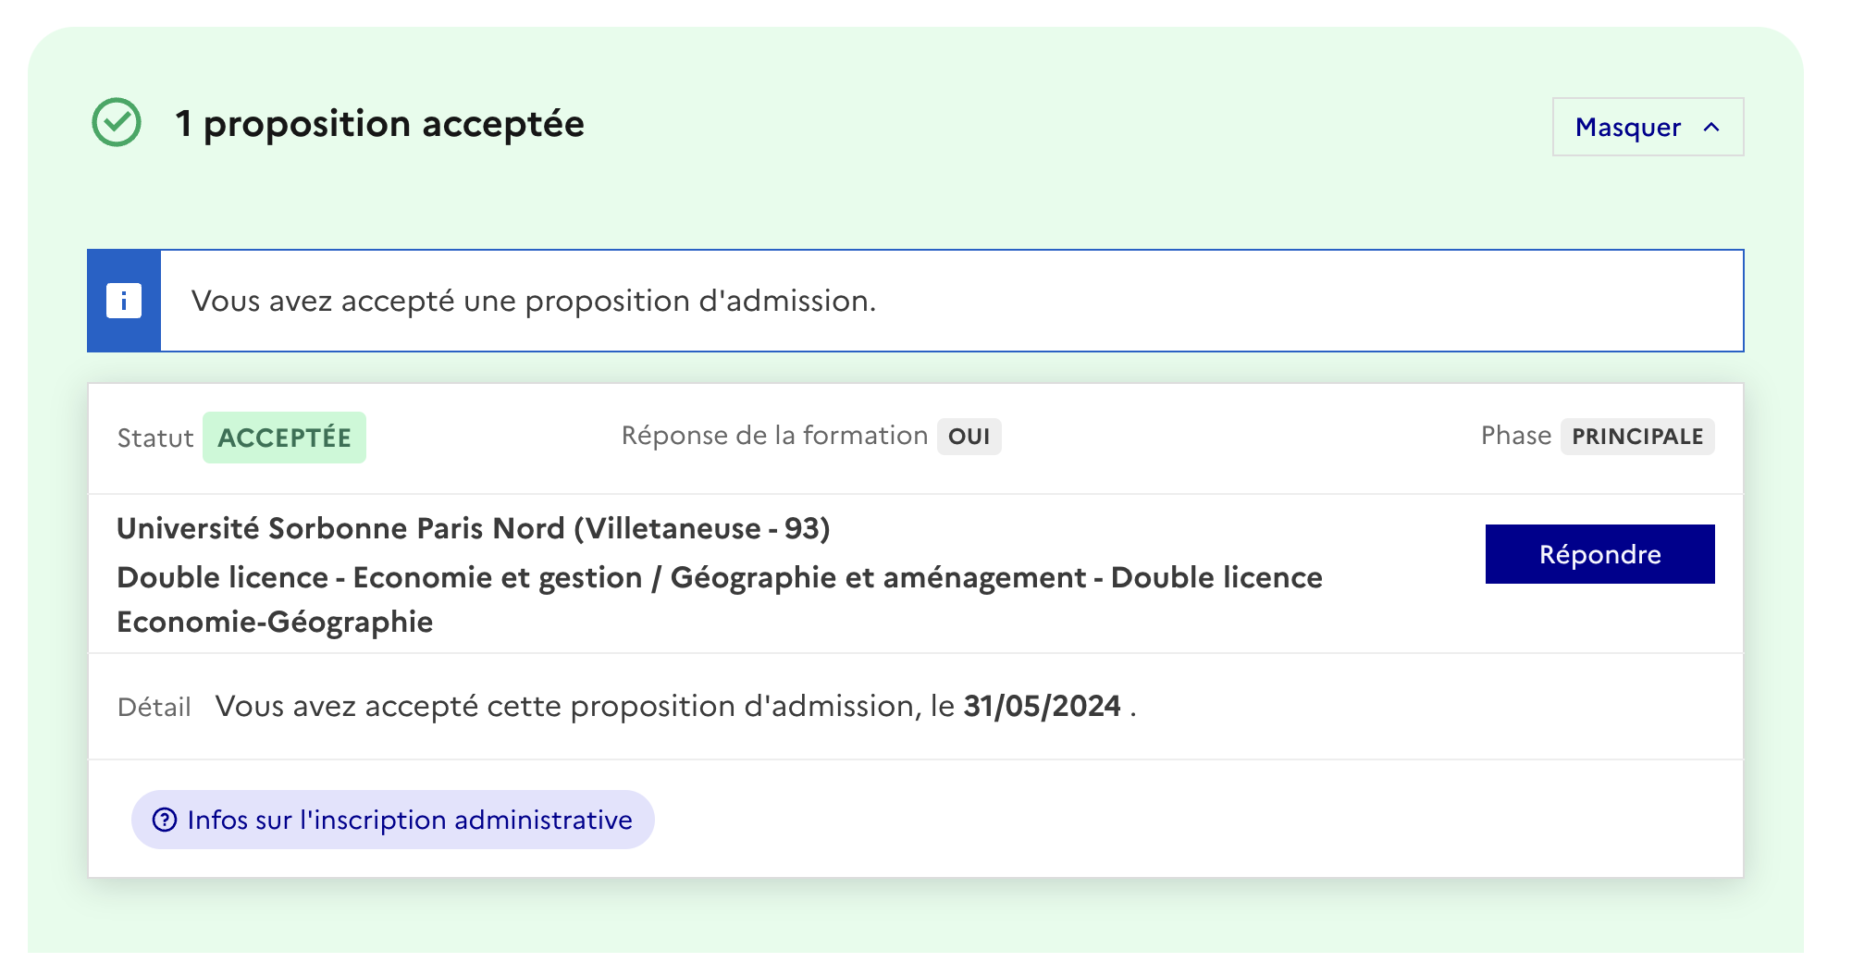Click the PRINCIPALE phase badge
The width and height of the screenshot is (1852, 975).
1637,437
